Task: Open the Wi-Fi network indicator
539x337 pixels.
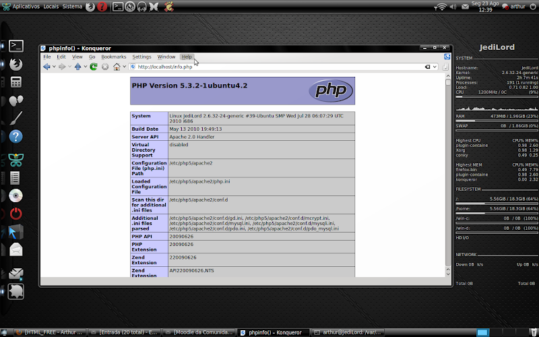Action: click(441, 7)
